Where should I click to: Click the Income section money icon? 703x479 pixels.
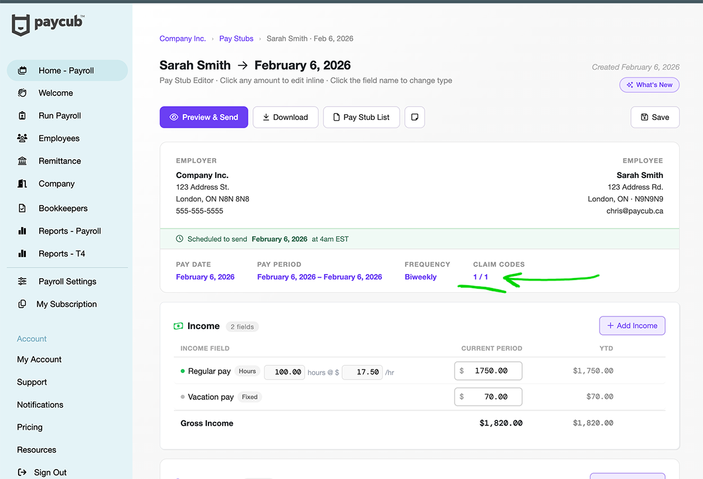(178, 326)
